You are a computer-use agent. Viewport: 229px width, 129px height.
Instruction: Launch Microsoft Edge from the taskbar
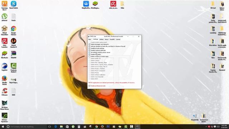click(x=56, y=126)
